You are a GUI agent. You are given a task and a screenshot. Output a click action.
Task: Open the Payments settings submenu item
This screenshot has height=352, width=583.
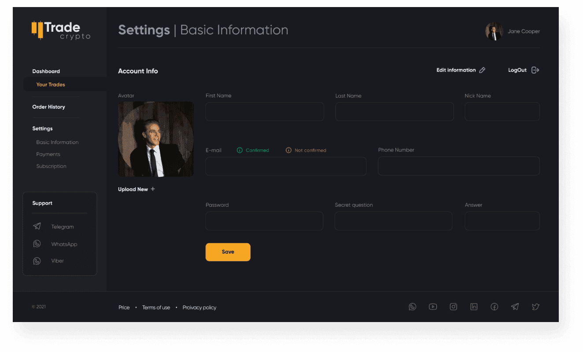coord(48,154)
